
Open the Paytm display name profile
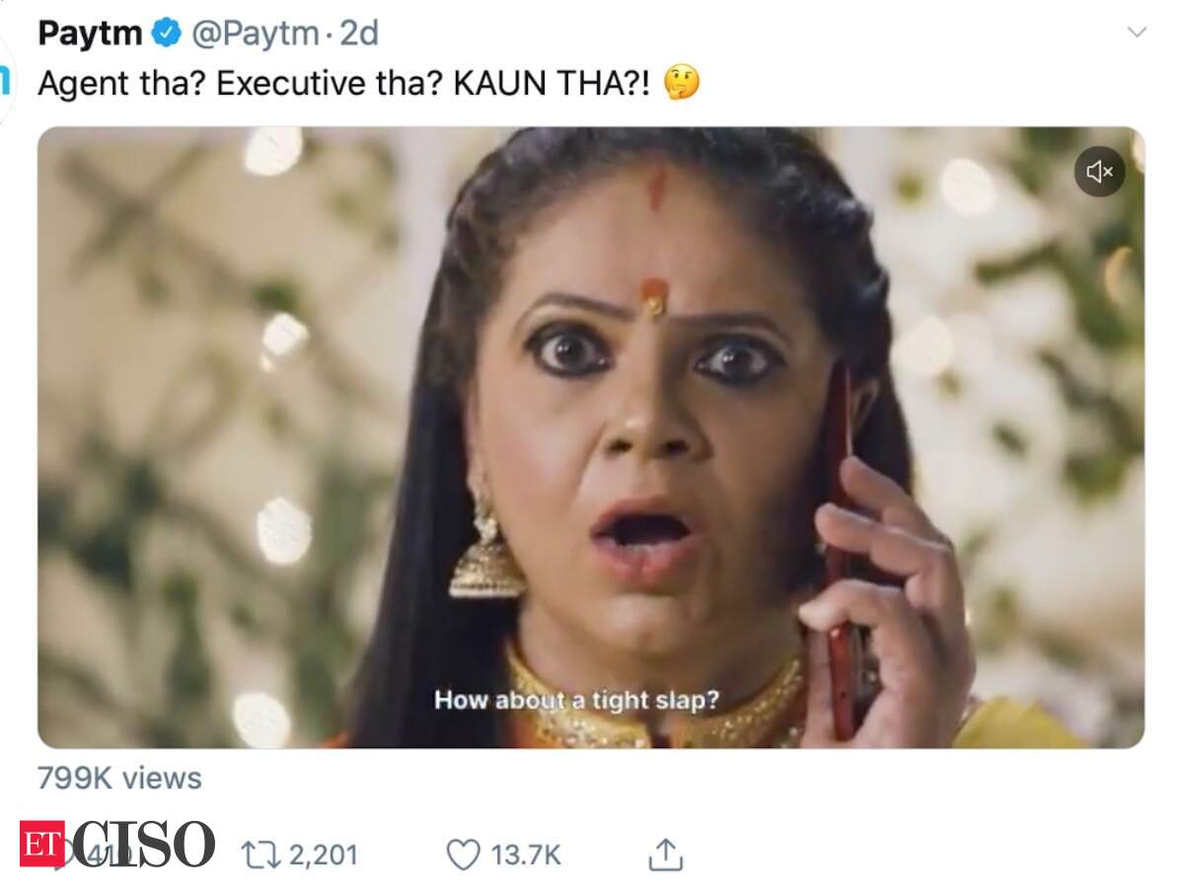(91, 34)
